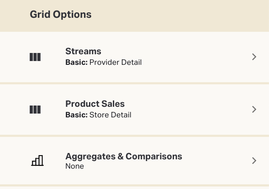Screen dimensions: 269x189
Task: Click the bold 'Basic:' label under Streams
Action: (x=76, y=62)
